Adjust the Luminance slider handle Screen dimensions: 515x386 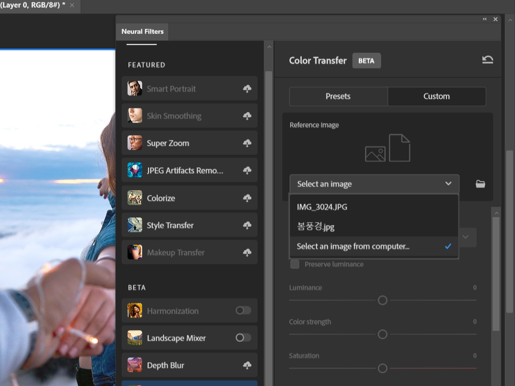pyautogui.click(x=382, y=300)
